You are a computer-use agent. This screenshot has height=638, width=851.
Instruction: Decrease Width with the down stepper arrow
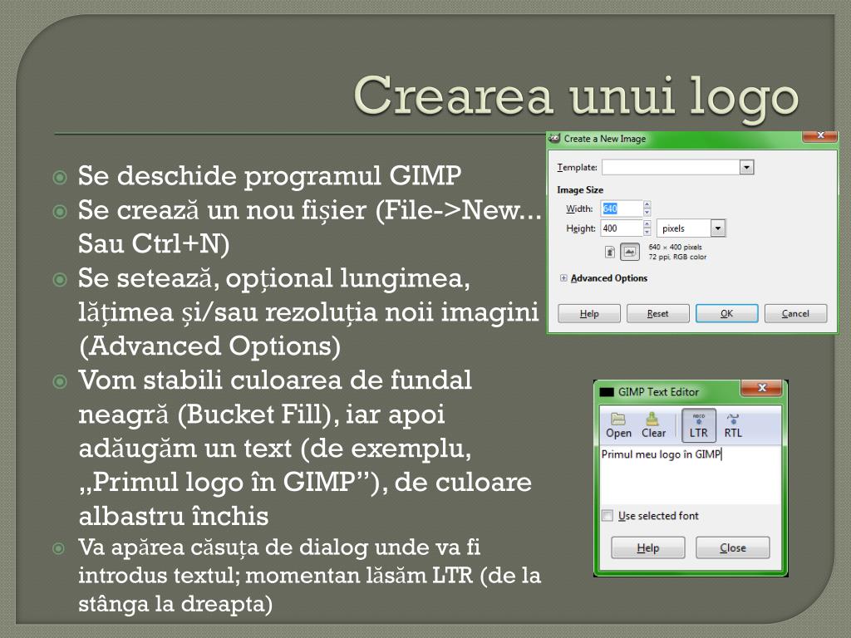[647, 212]
